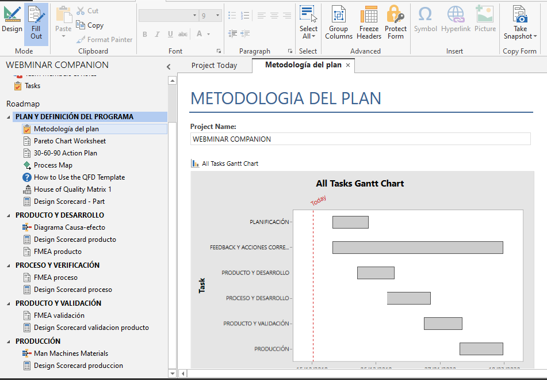Click the sidebar scroll up arrow
Viewport: 547px width, 380px height.
(x=172, y=81)
